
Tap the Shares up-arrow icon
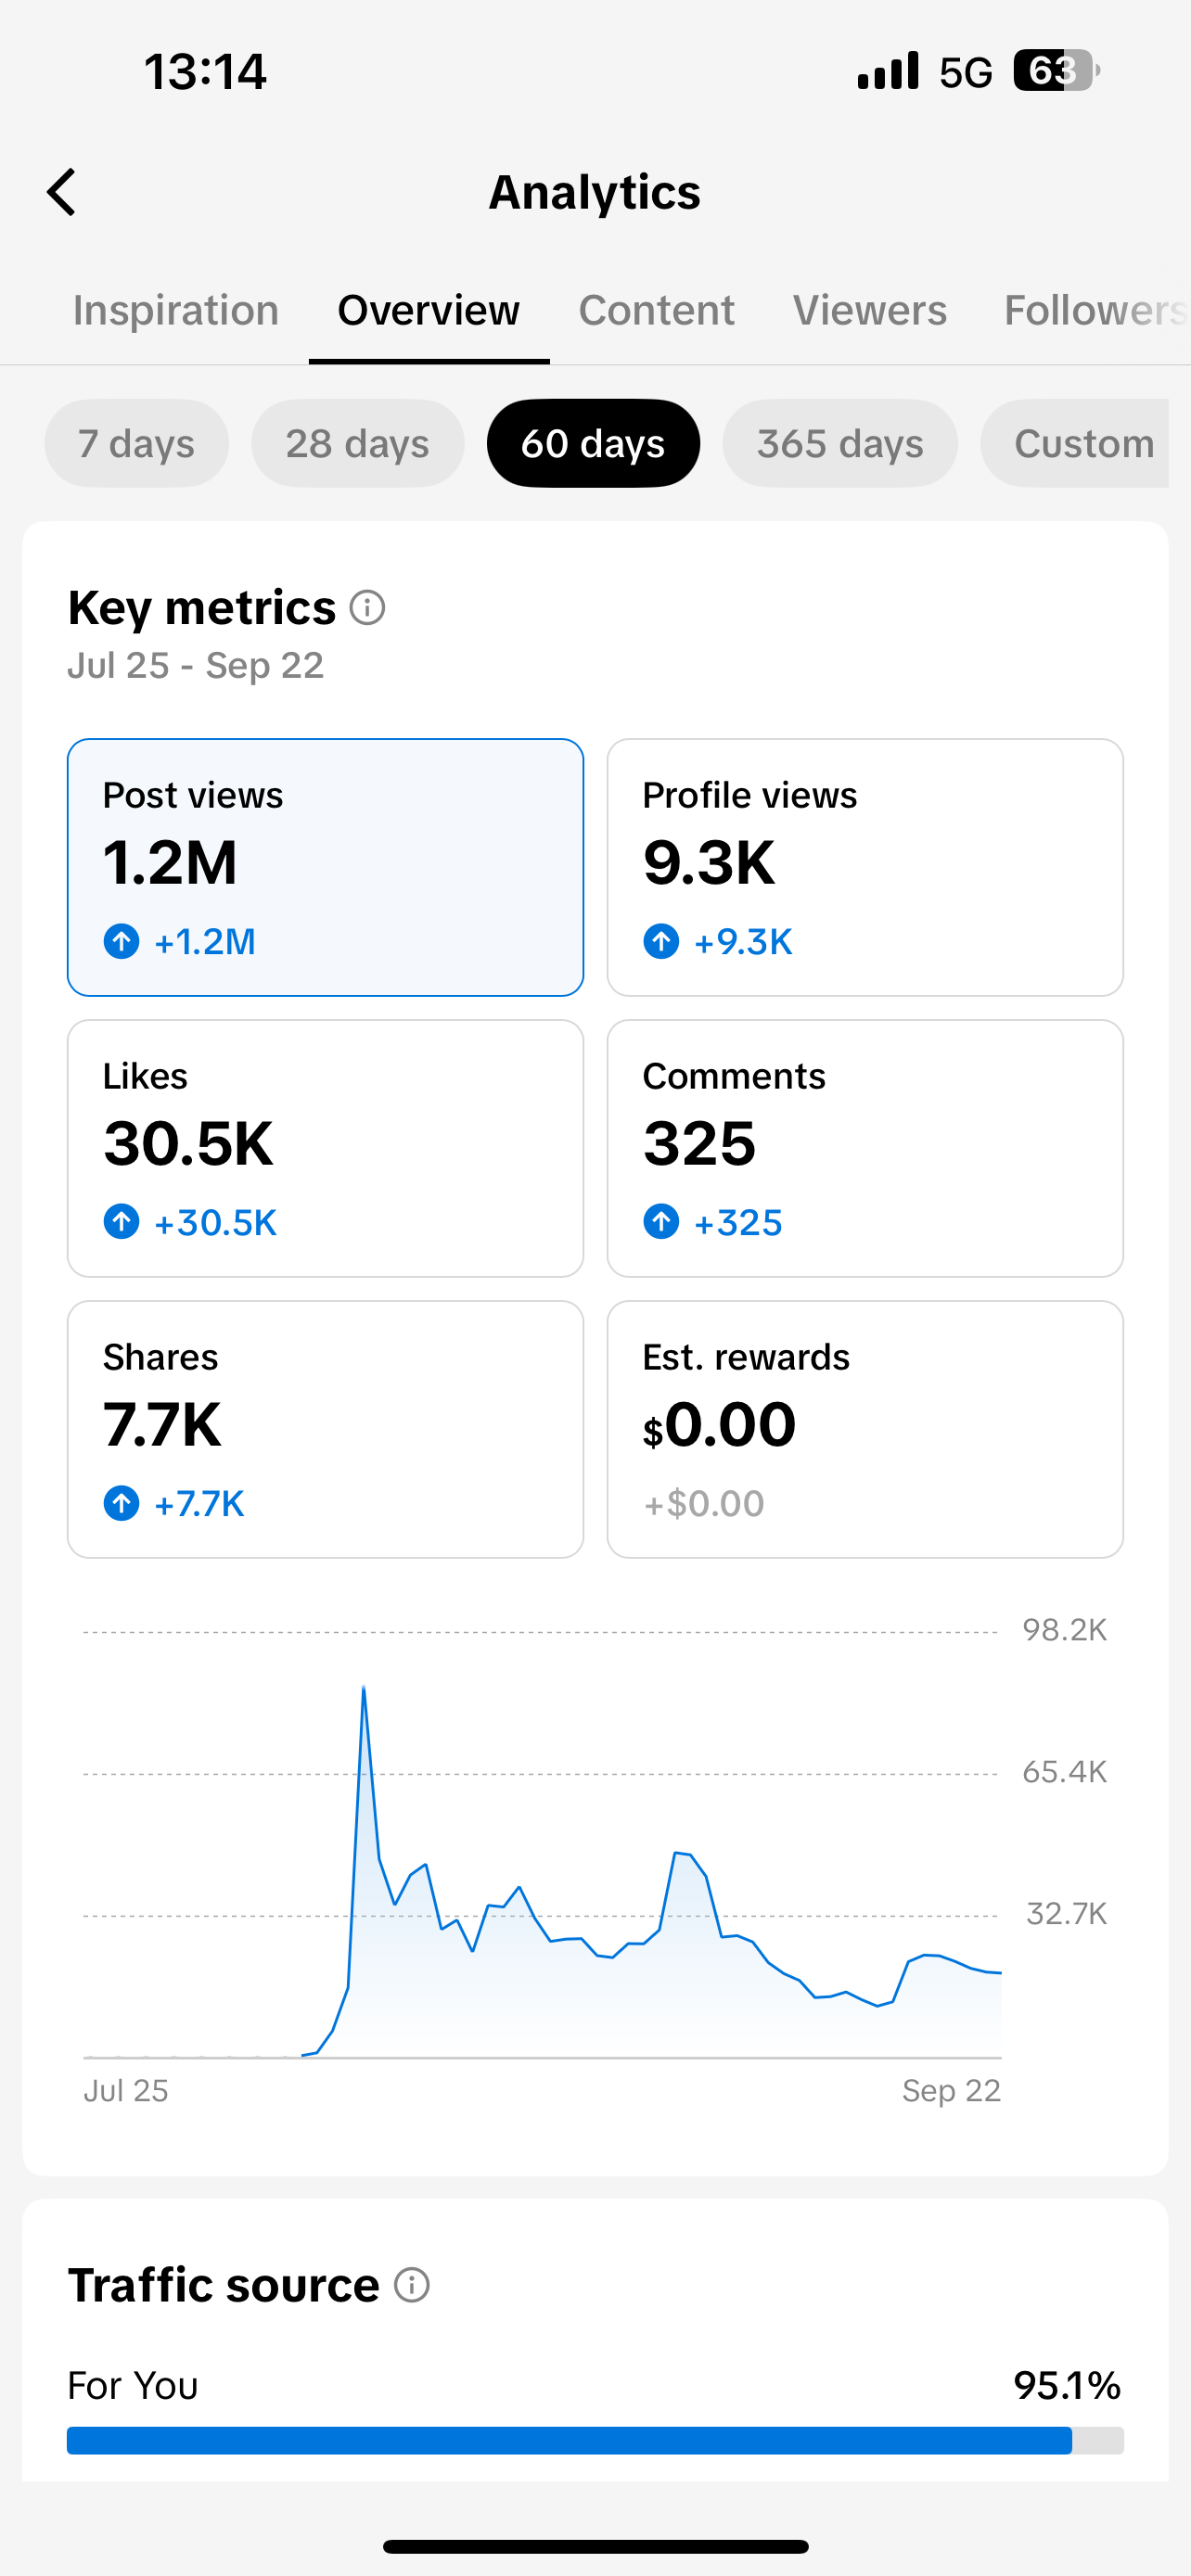point(122,1503)
